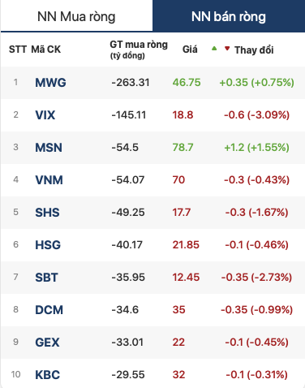Image resolution: width=305 pixels, height=388 pixels.
Task: Open the MSN ticker link
Action: 49,148
